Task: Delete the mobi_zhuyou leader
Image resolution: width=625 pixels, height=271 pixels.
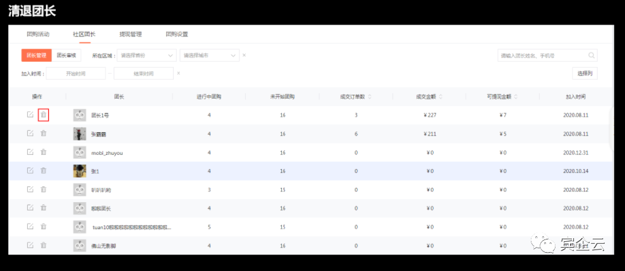Action: click(x=44, y=152)
